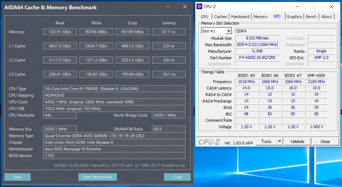Viewport: 342px width, 187px height.
Task: Click the BIOS Version field 1102
Action: point(114,156)
